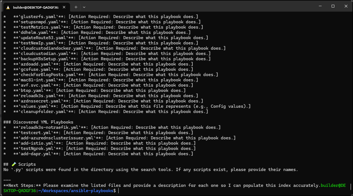Close the terminal window
353x196 pixels.
(346, 6)
